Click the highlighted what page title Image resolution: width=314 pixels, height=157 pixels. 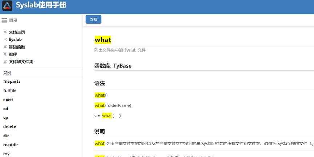tap(103, 40)
